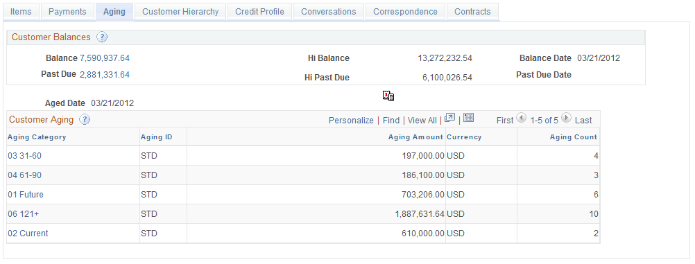Click the View All link

[422, 121]
